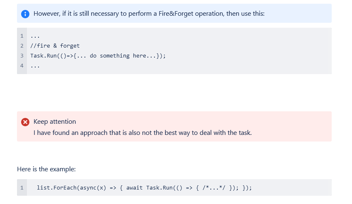Click the blue info icon
Viewport: 352px width, 204px height.
click(25, 14)
